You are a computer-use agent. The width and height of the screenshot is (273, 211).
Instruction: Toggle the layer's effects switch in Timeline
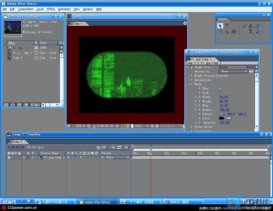81,158
